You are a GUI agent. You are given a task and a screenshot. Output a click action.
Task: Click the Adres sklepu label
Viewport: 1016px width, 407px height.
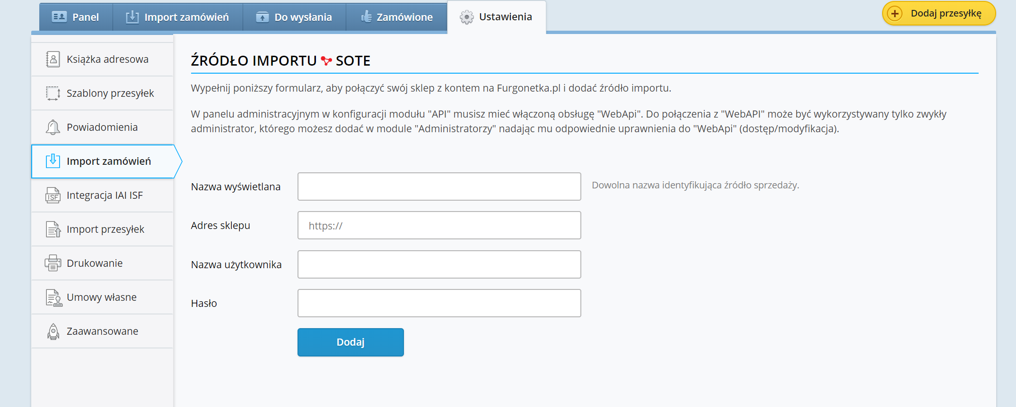(x=220, y=226)
